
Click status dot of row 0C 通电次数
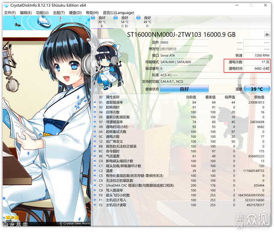pos(95,136)
